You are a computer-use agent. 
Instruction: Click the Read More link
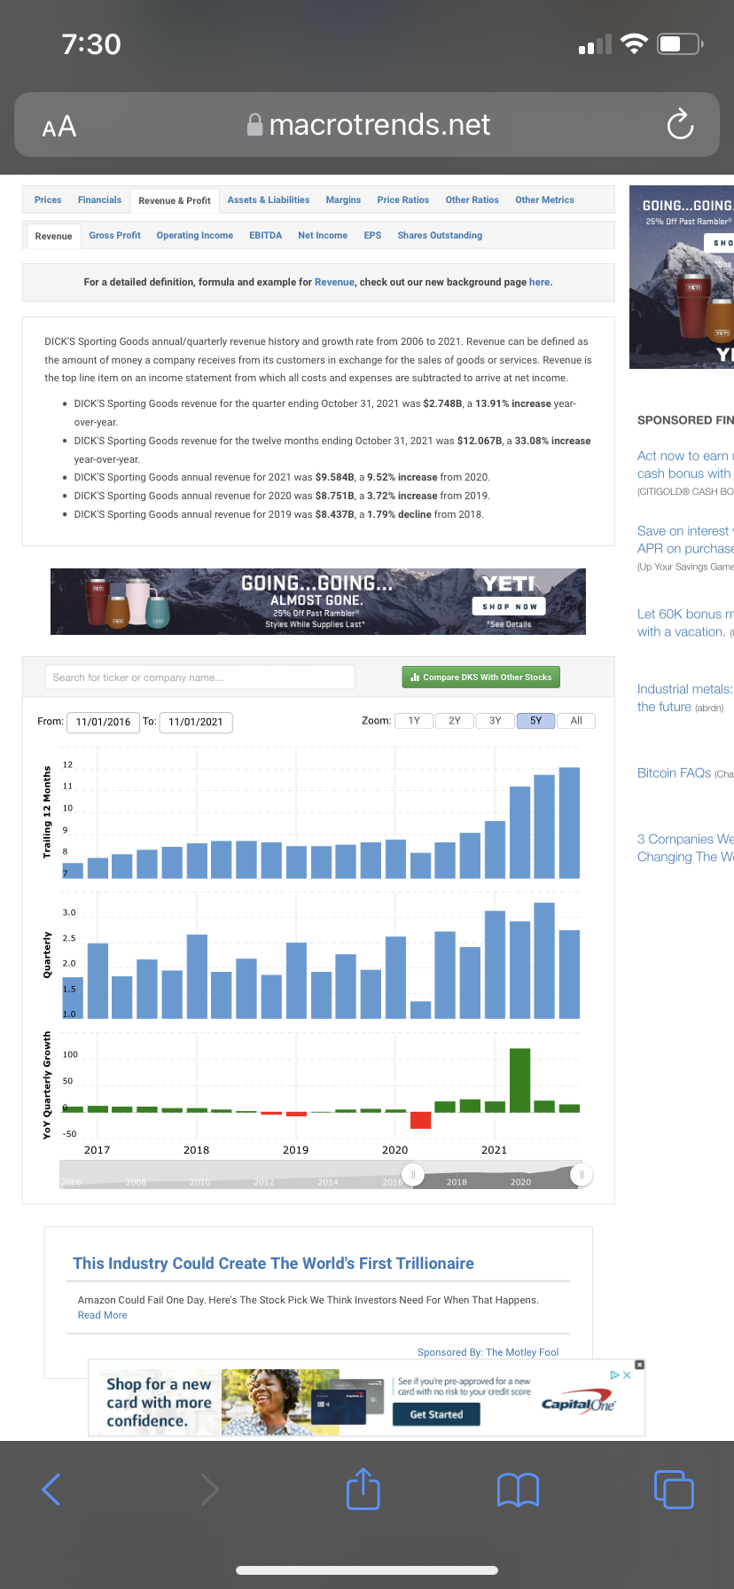point(102,1315)
